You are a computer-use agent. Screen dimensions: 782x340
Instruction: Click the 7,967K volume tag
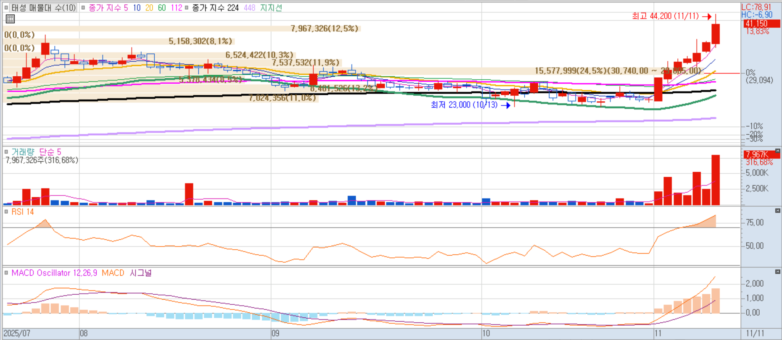pyautogui.click(x=761, y=154)
